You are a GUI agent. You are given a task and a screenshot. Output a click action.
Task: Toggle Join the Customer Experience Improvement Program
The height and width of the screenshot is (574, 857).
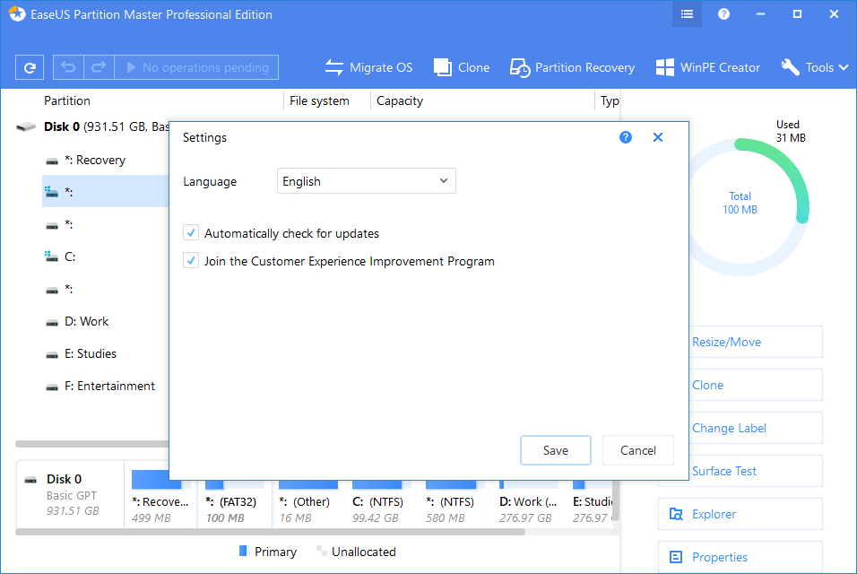(x=191, y=262)
